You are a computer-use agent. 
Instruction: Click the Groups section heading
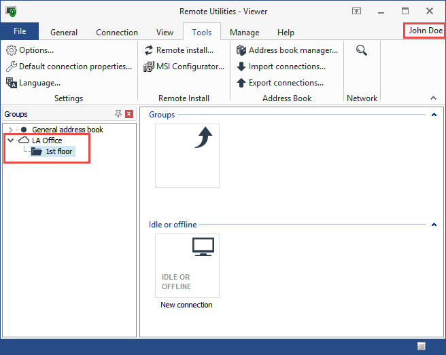[162, 115]
